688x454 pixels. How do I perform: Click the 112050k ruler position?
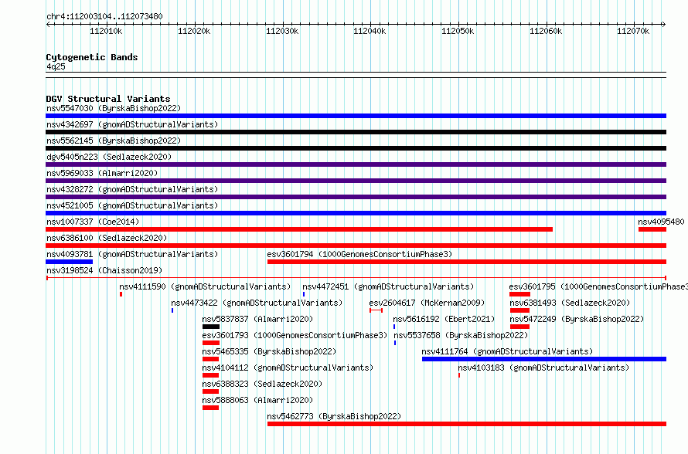click(x=458, y=31)
